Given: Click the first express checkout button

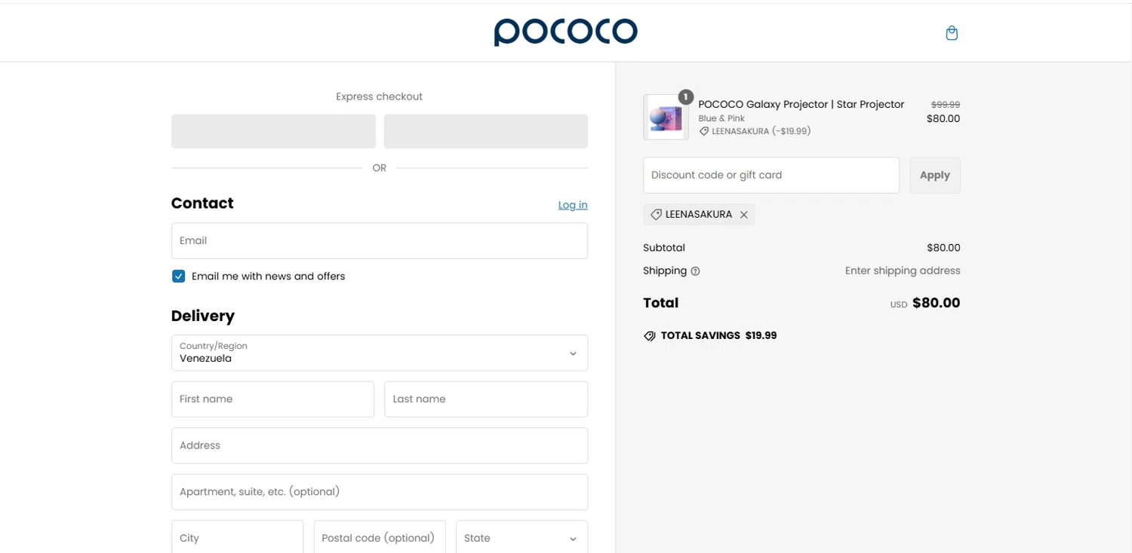Looking at the screenshot, I should tap(273, 131).
